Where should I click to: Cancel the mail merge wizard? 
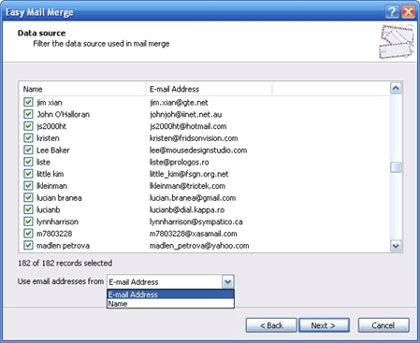point(384,325)
